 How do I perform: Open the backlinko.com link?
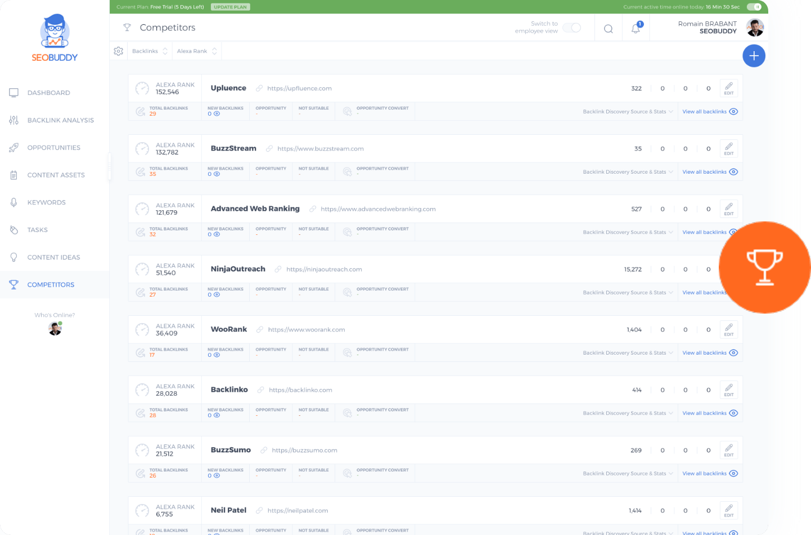[300, 390]
